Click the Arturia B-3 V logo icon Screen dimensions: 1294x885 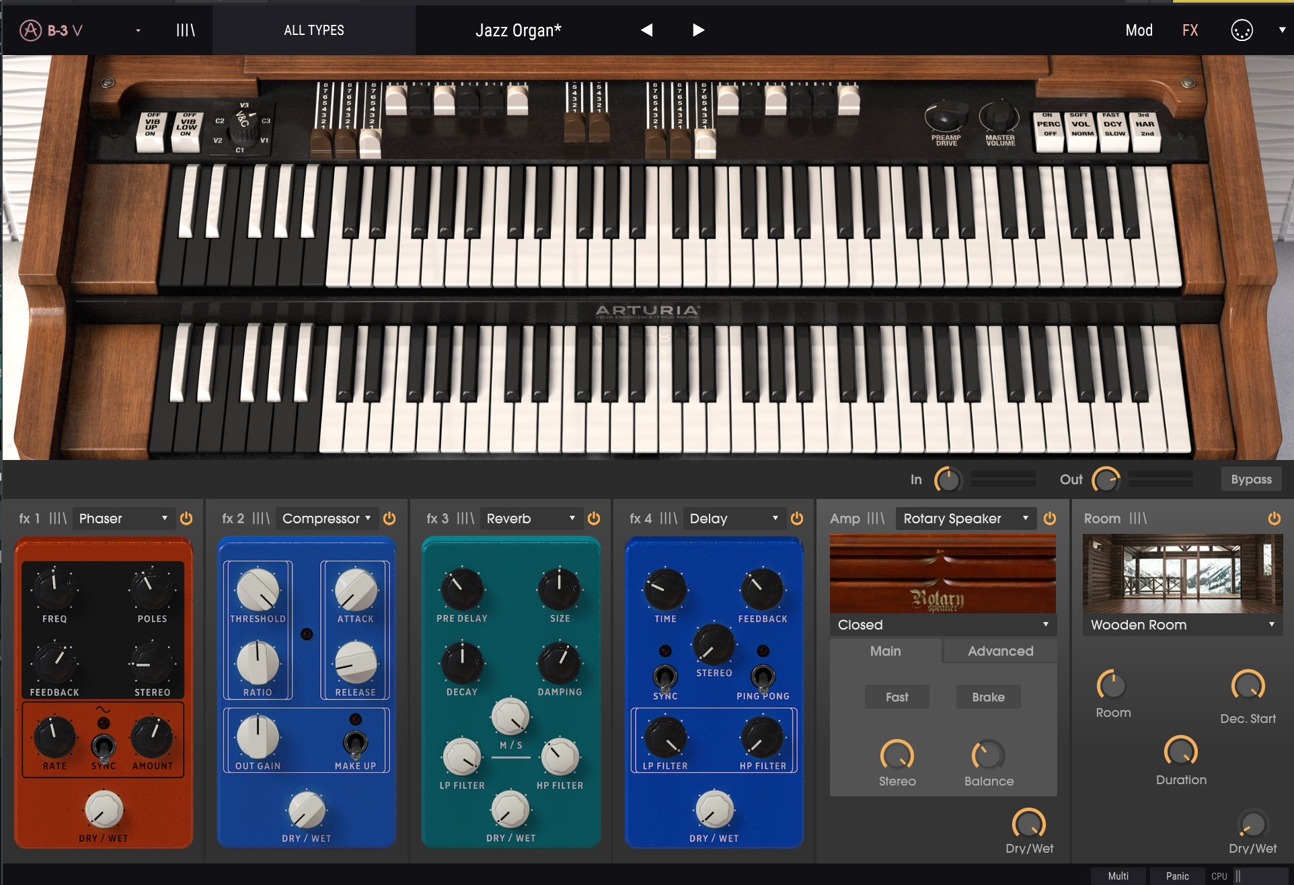(31, 30)
